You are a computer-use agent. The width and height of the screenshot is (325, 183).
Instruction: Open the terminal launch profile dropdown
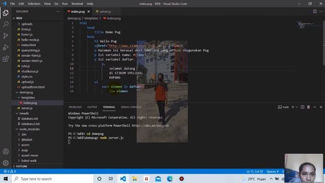[x=297, y=107]
